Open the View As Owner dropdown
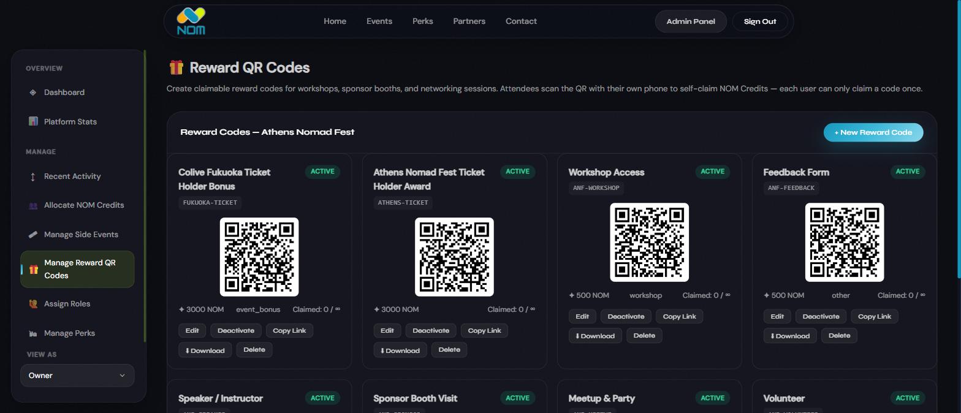The image size is (961, 413). pos(77,376)
